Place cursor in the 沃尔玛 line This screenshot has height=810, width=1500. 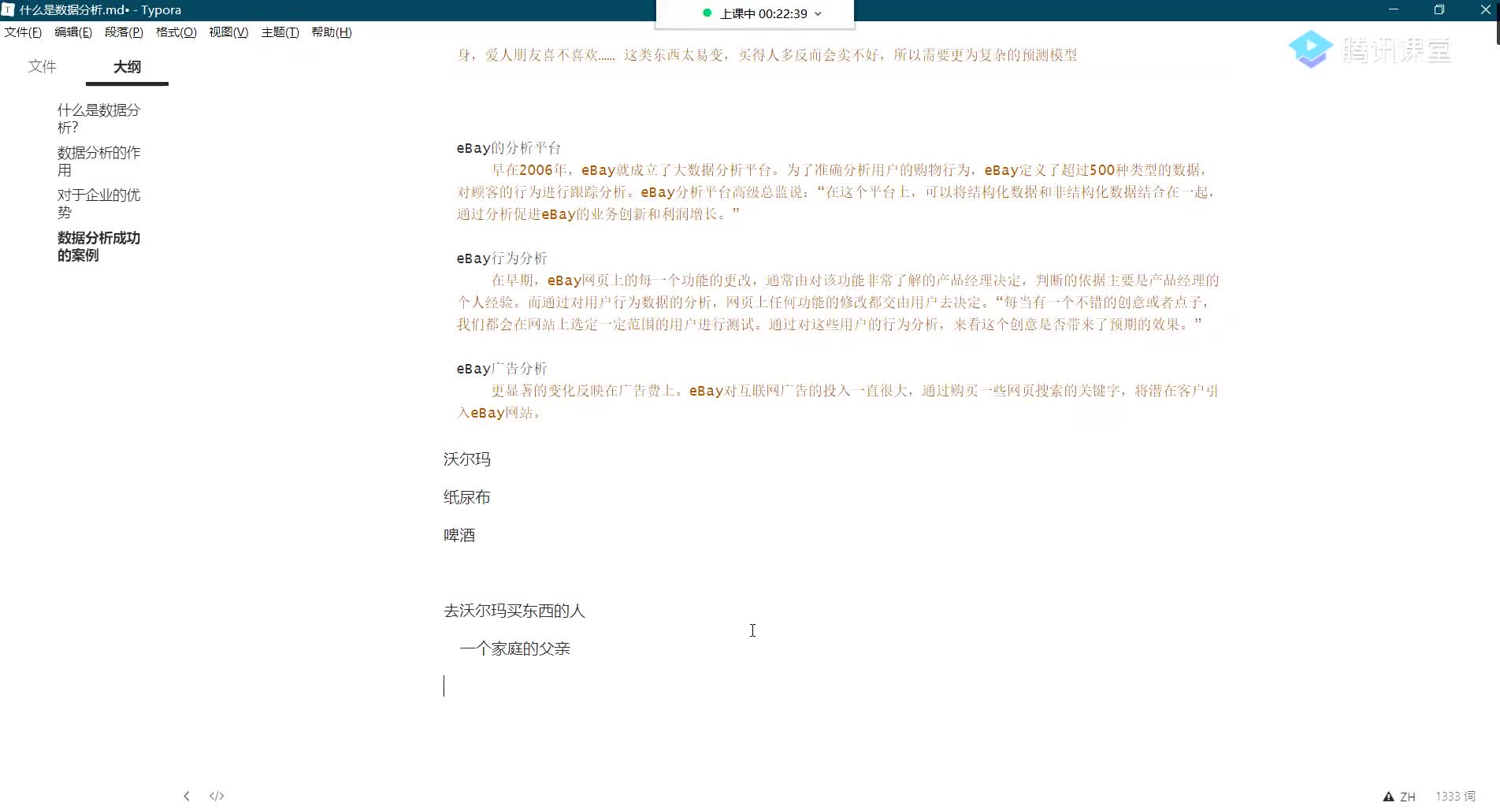pos(467,459)
